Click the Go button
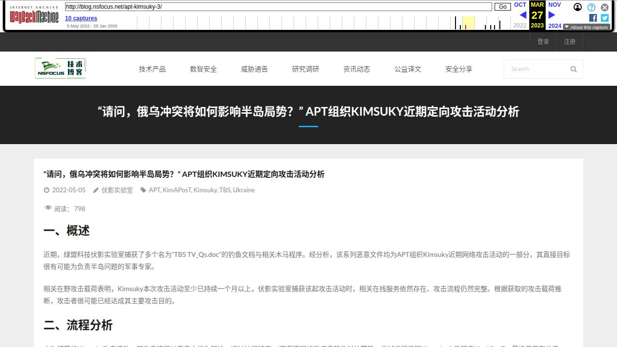Viewport: 617px width, 347px height. point(503,7)
